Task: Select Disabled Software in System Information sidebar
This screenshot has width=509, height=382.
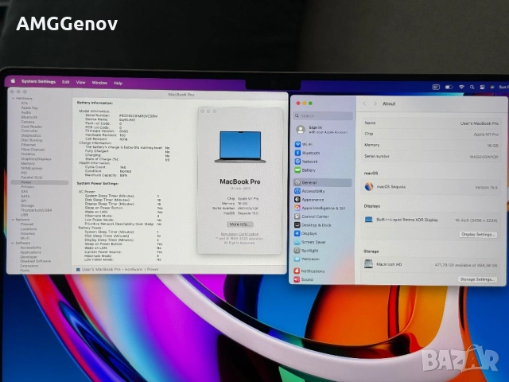Action: coord(35,261)
